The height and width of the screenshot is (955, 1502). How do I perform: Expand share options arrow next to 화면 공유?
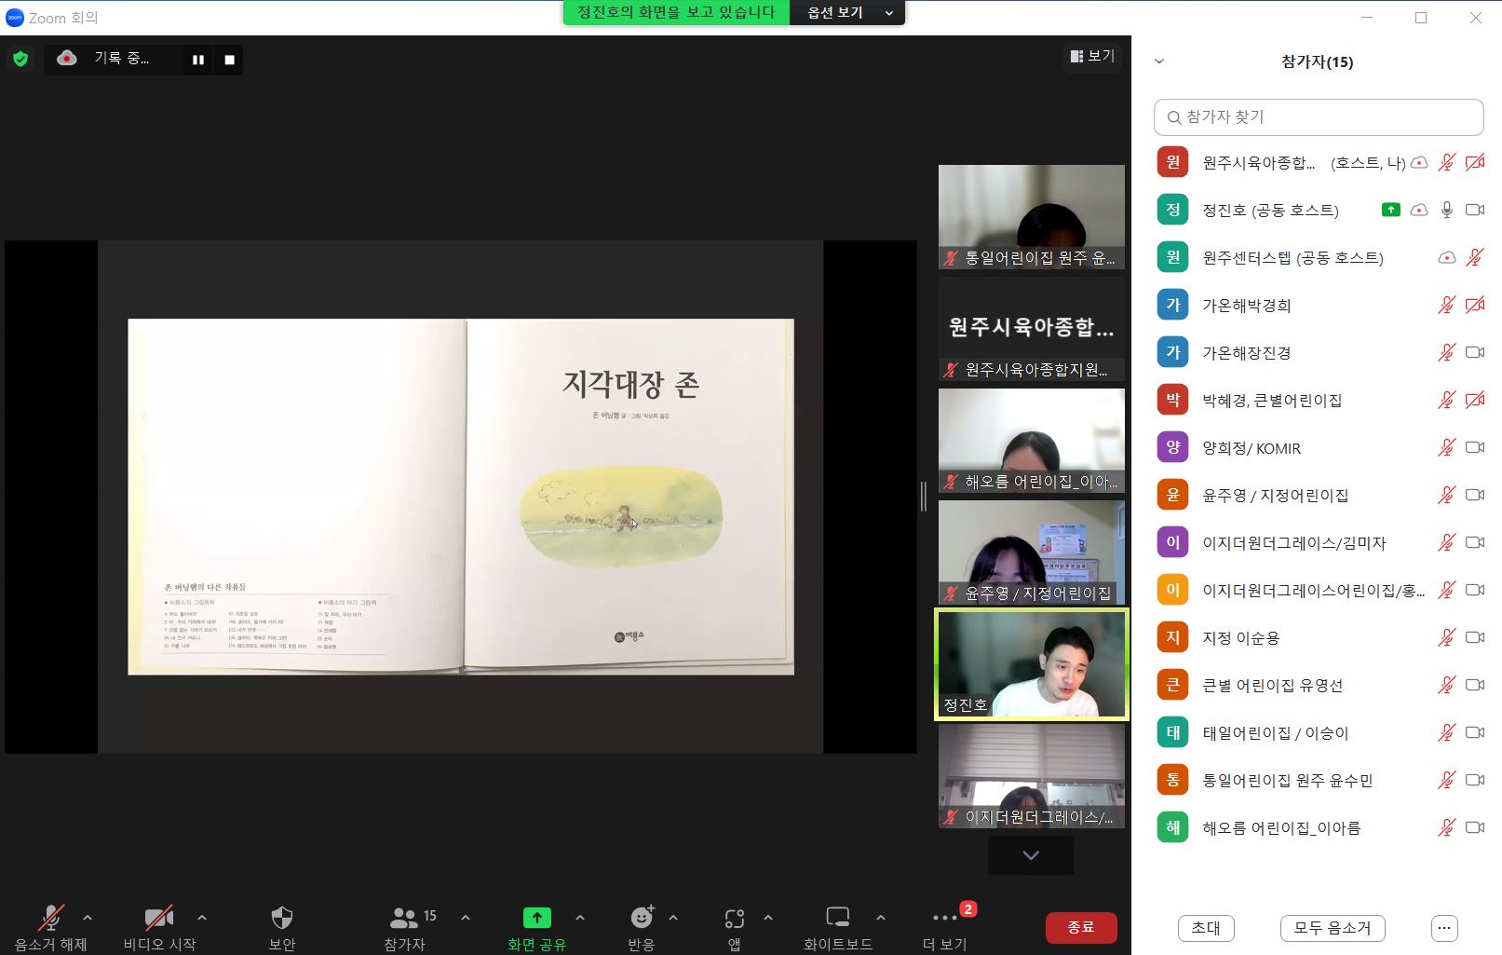580,918
